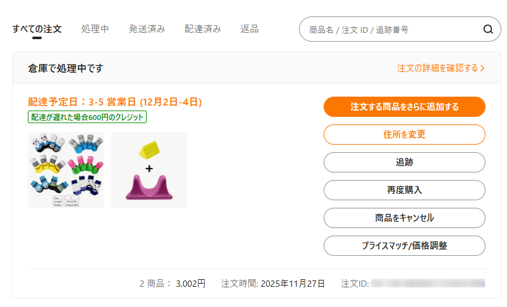The image size is (507, 307).
Task: Go to the 配達済み tab
Action: (203, 29)
